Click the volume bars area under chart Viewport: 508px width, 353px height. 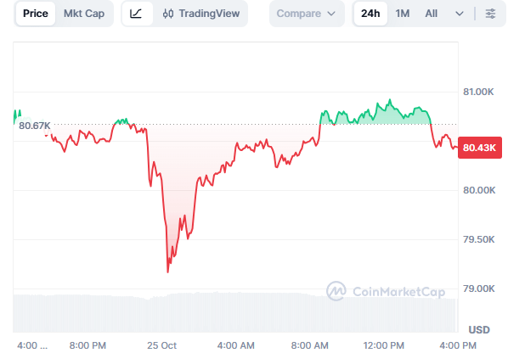click(234, 312)
